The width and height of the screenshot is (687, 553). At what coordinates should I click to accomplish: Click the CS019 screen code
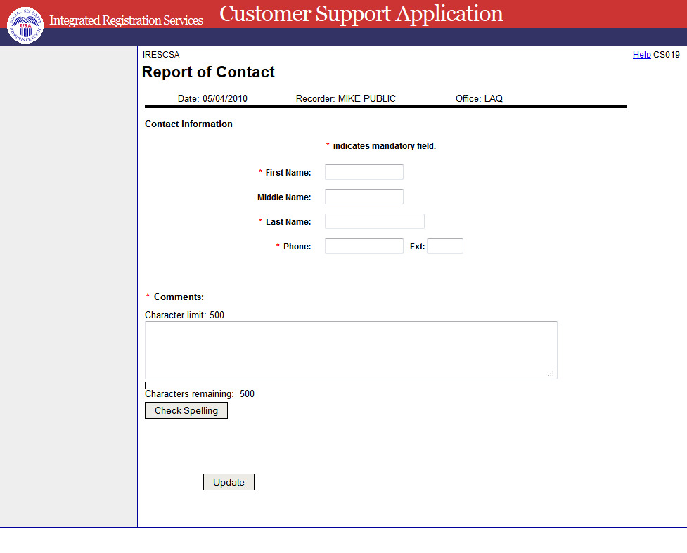667,55
